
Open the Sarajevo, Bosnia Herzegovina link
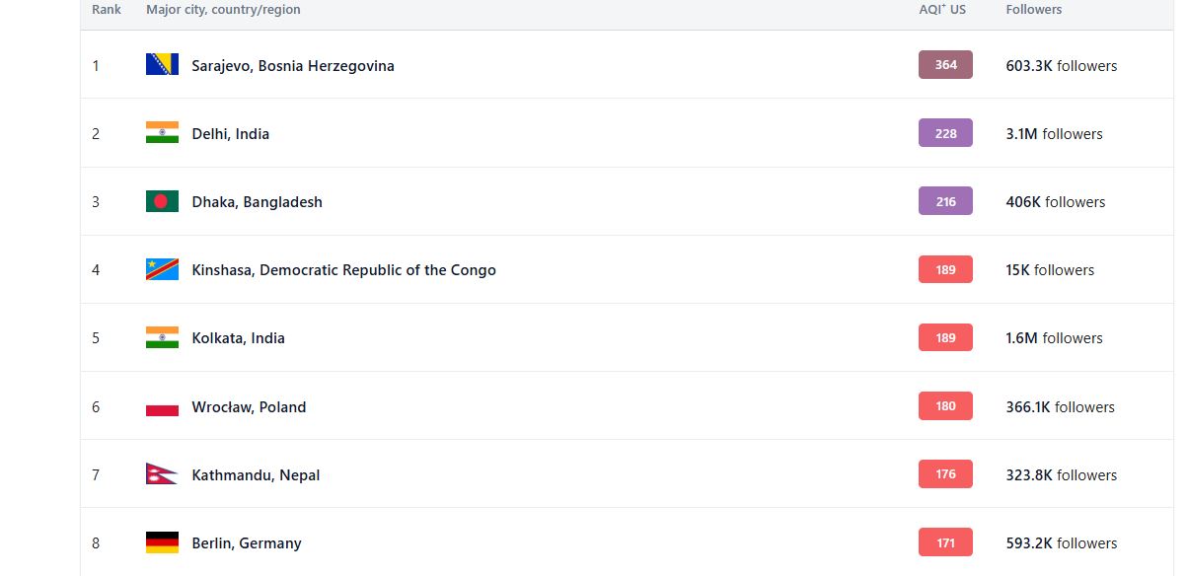(293, 66)
